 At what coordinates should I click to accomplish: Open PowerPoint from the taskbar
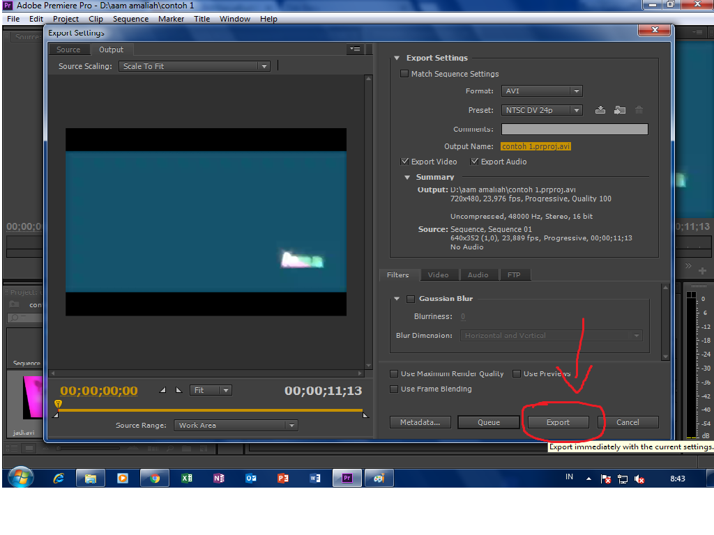coord(283,478)
